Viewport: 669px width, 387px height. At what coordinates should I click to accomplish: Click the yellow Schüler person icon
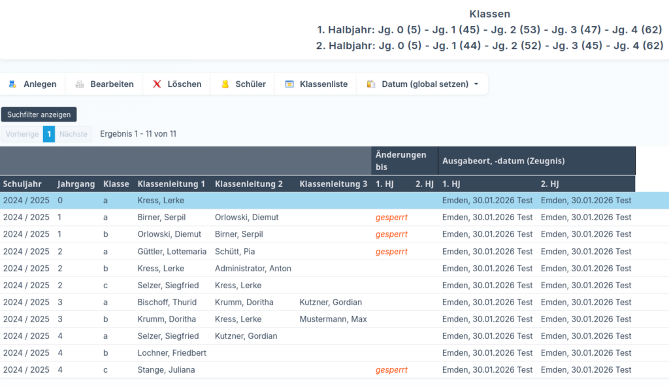tap(225, 84)
